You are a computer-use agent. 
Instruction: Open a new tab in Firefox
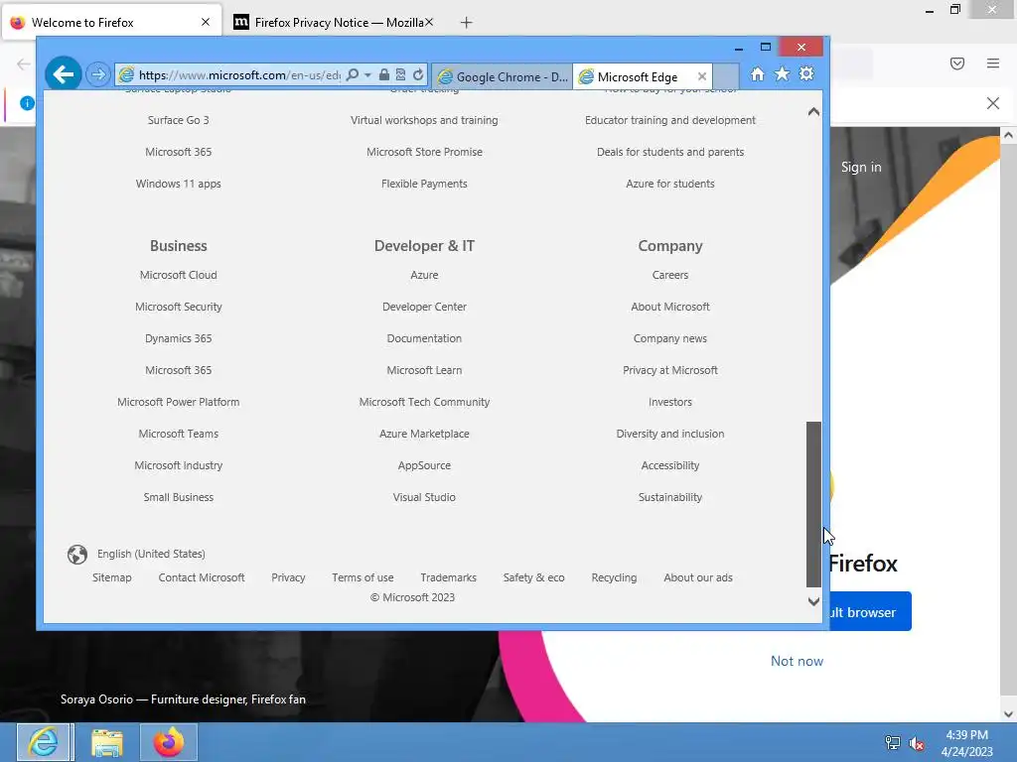point(467,23)
